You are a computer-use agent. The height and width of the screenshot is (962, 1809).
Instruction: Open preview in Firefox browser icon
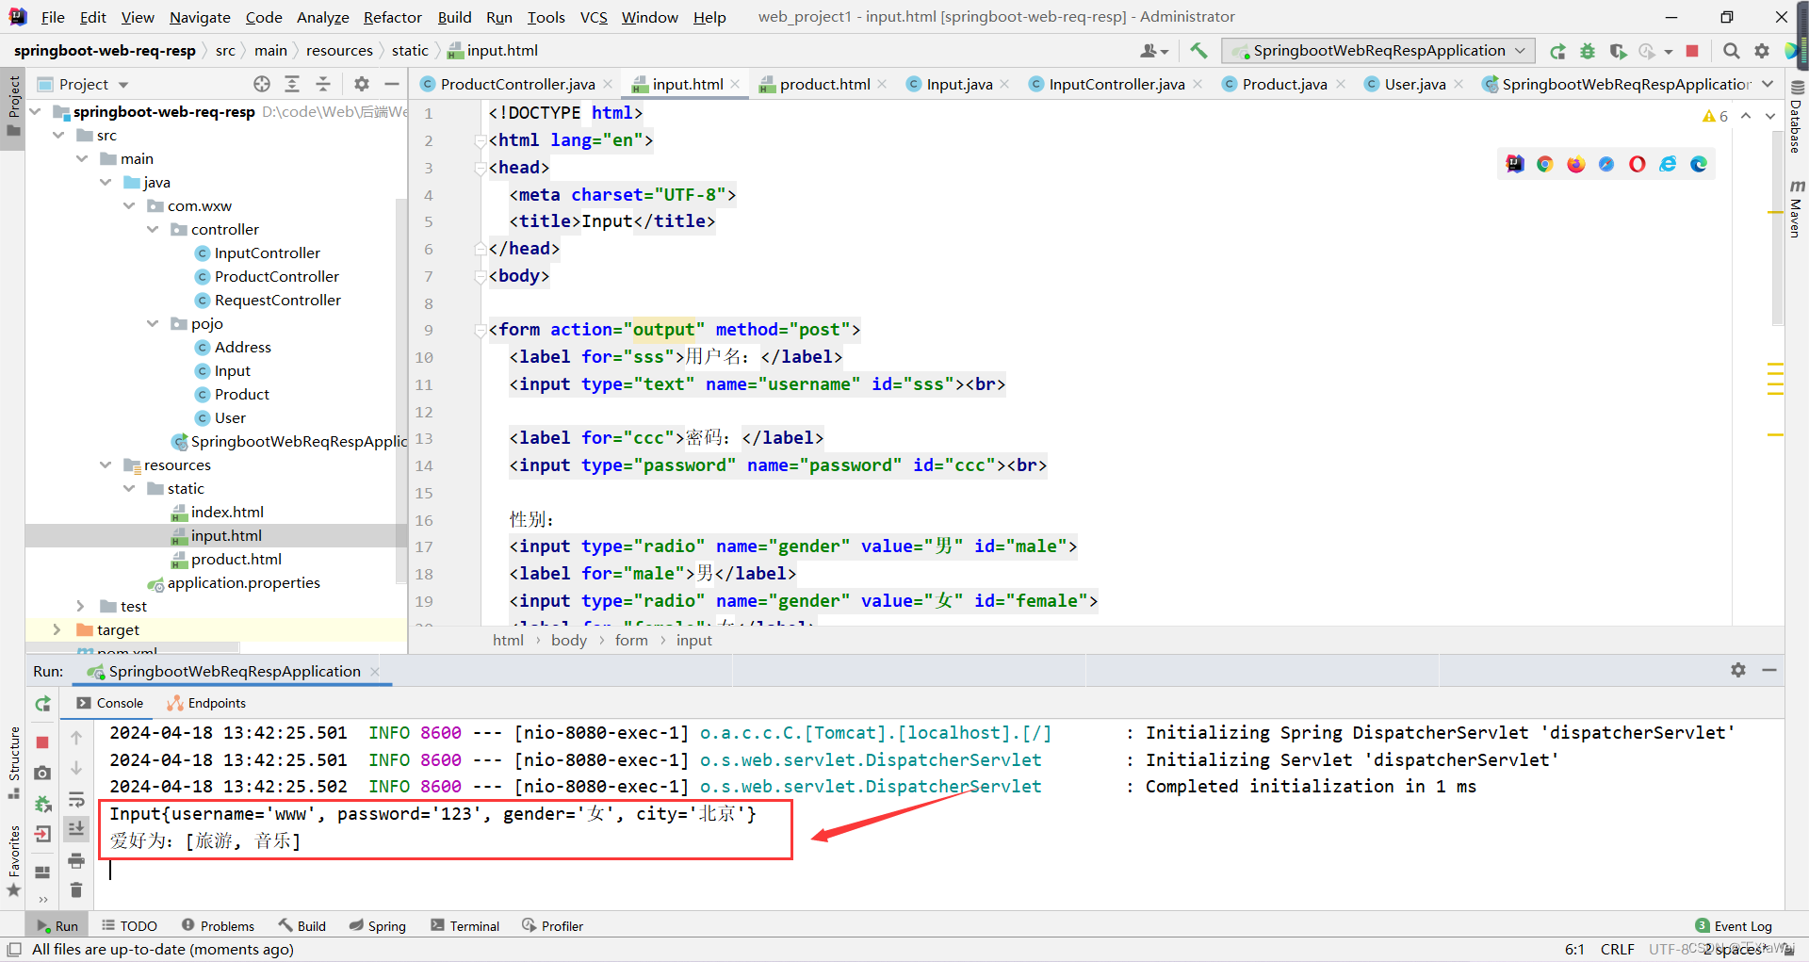[x=1576, y=164]
